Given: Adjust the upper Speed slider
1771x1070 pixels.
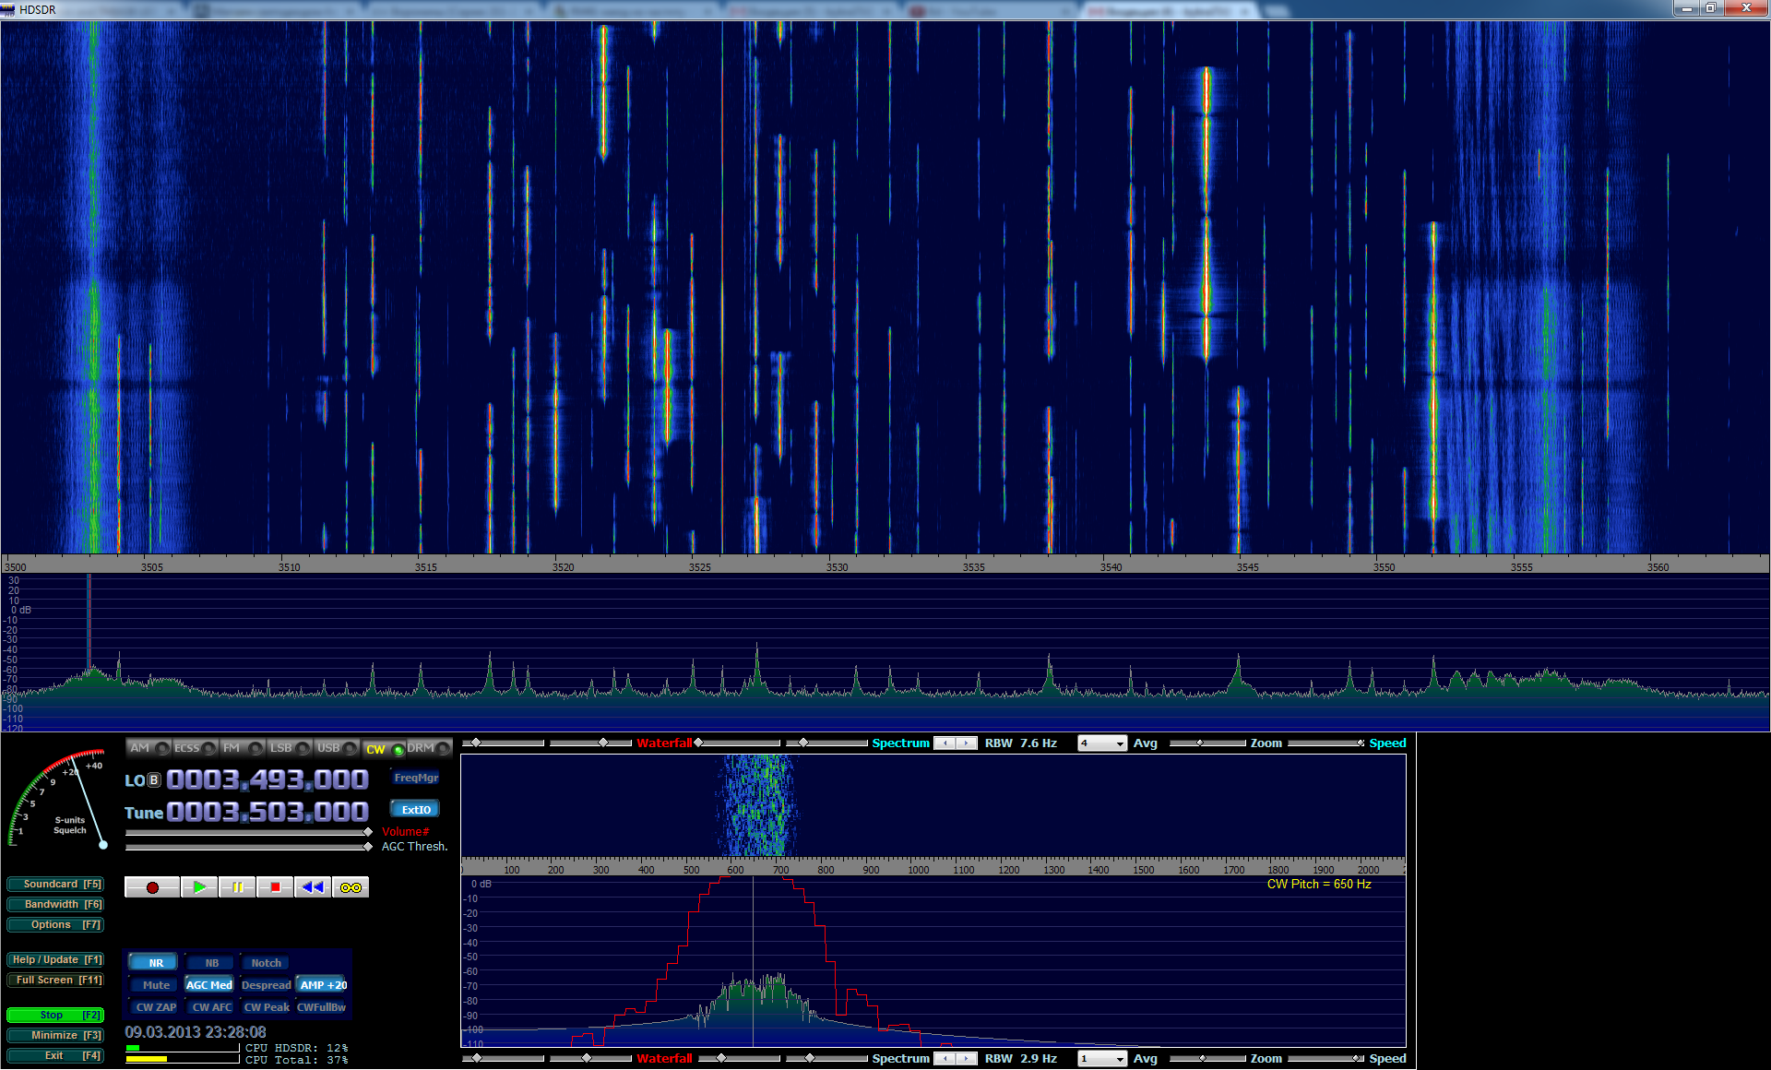Looking at the screenshot, I should (1361, 743).
